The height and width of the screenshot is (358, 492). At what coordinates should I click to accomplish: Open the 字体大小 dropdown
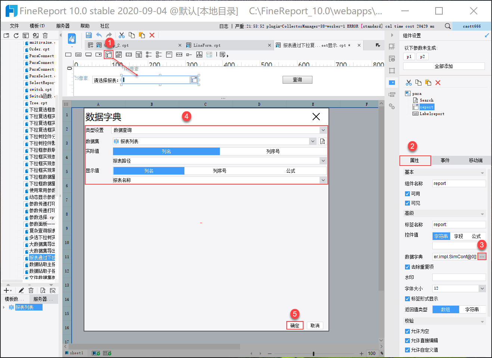[x=482, y=288]
